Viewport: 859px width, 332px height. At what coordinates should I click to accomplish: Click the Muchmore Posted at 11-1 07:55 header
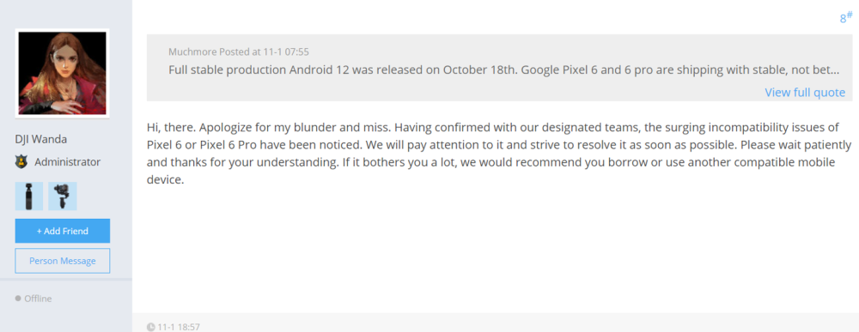coord(239,52)
